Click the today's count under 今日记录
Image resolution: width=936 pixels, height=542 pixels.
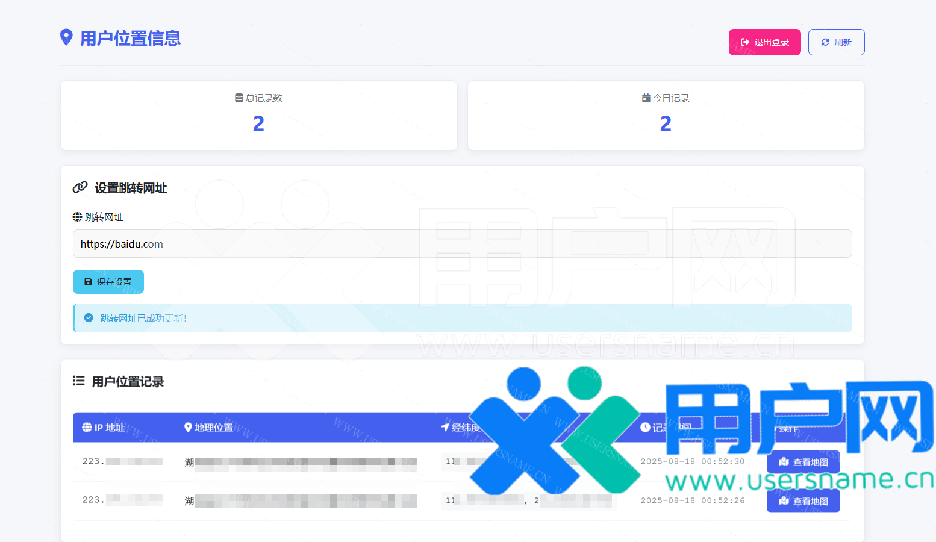click(666, 124)
